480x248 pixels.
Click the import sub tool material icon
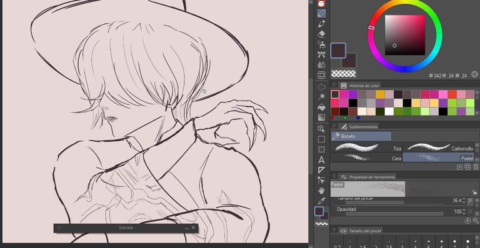pos(459,167)
